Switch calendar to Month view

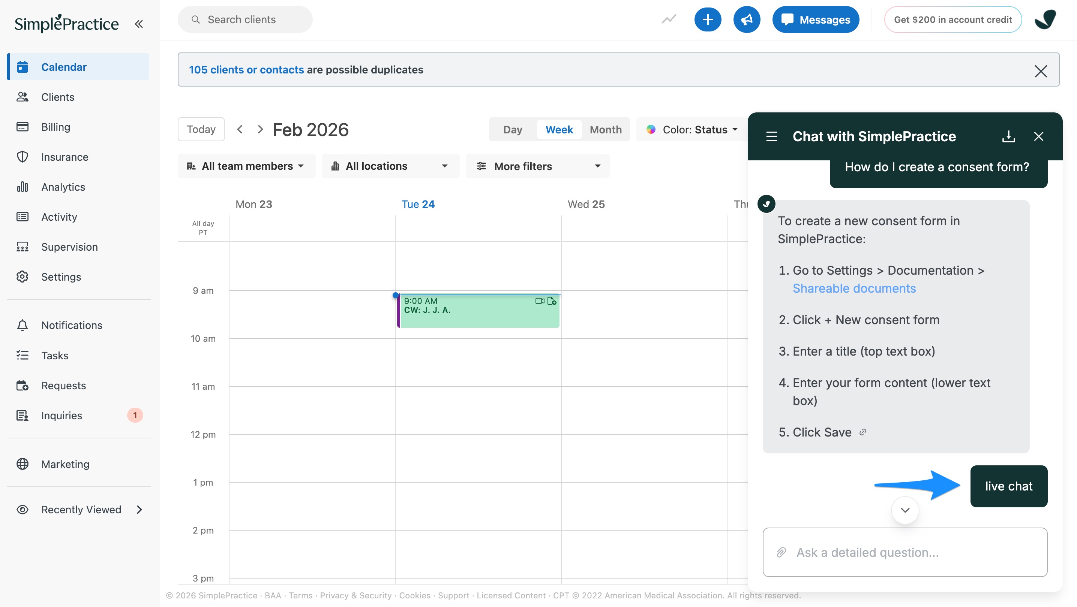click(x=605, y=130)
